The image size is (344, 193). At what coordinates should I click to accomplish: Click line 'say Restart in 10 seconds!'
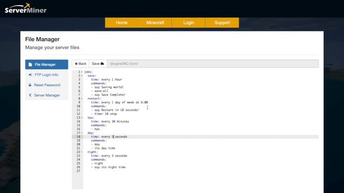(115, 110)
